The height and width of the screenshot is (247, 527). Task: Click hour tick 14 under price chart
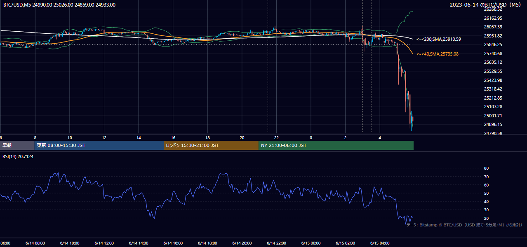[139, 138]
